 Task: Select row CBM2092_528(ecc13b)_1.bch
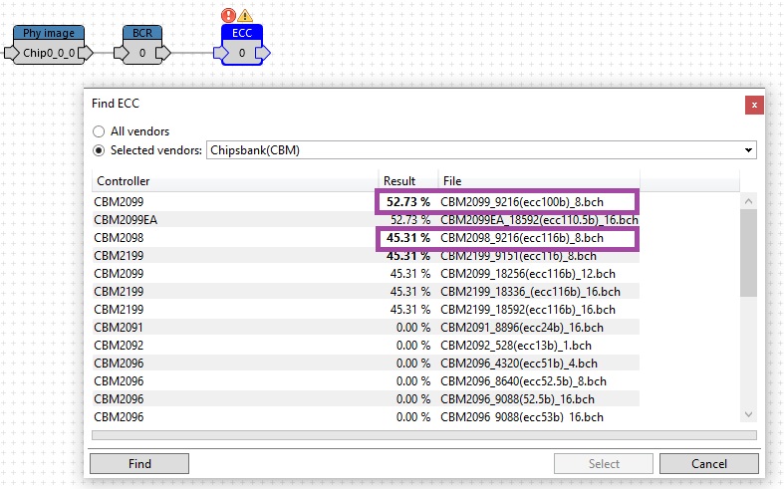point(366,346)
